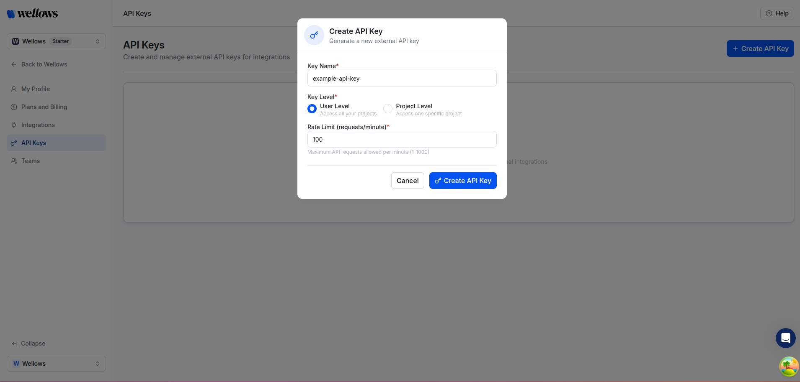Click the wellows logo
Viewport: 800px width, 382px height.
point(31,13)
